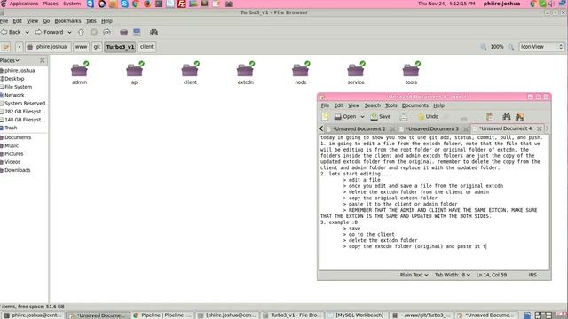Reload the current folder view
Viewport: 568px width, 319px height.
tap(106, 32)
